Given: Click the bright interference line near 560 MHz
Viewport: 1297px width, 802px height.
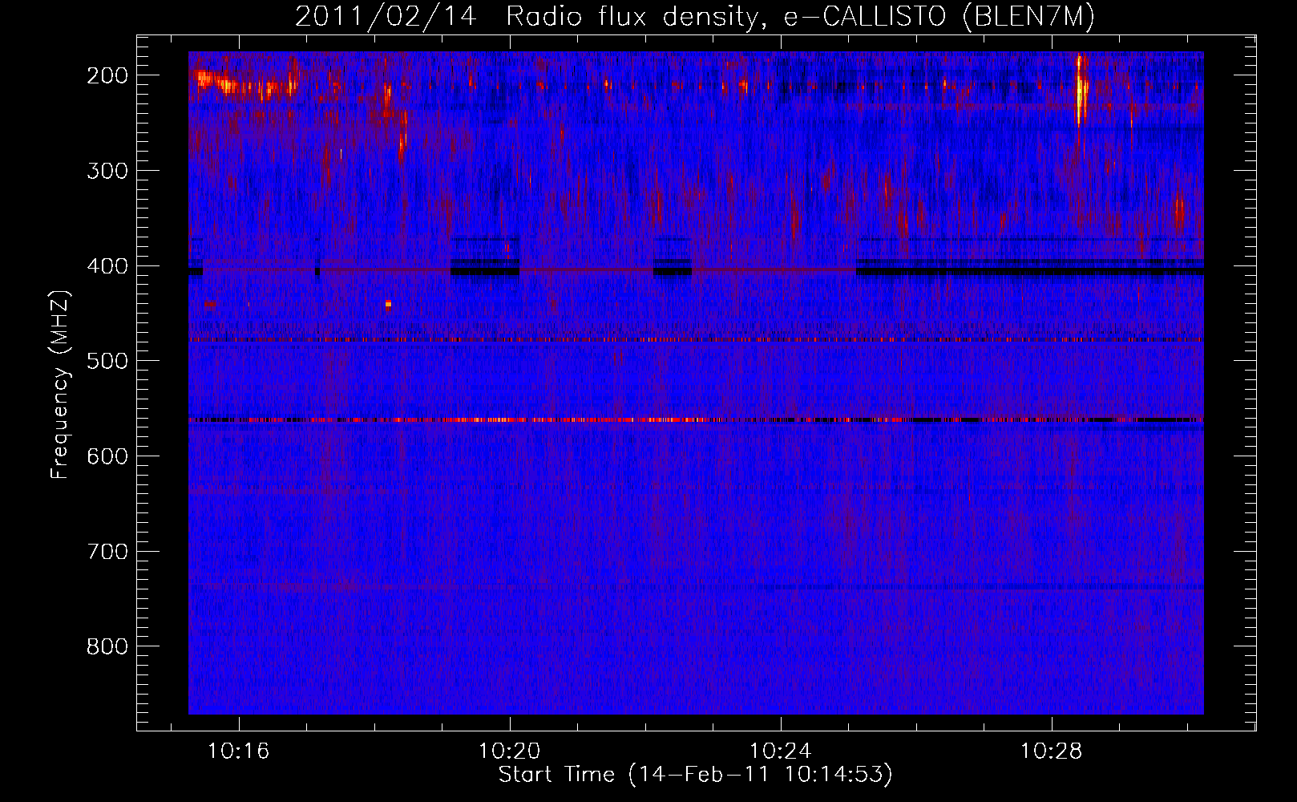Looking at the screenshot, I should pos(696,419).
